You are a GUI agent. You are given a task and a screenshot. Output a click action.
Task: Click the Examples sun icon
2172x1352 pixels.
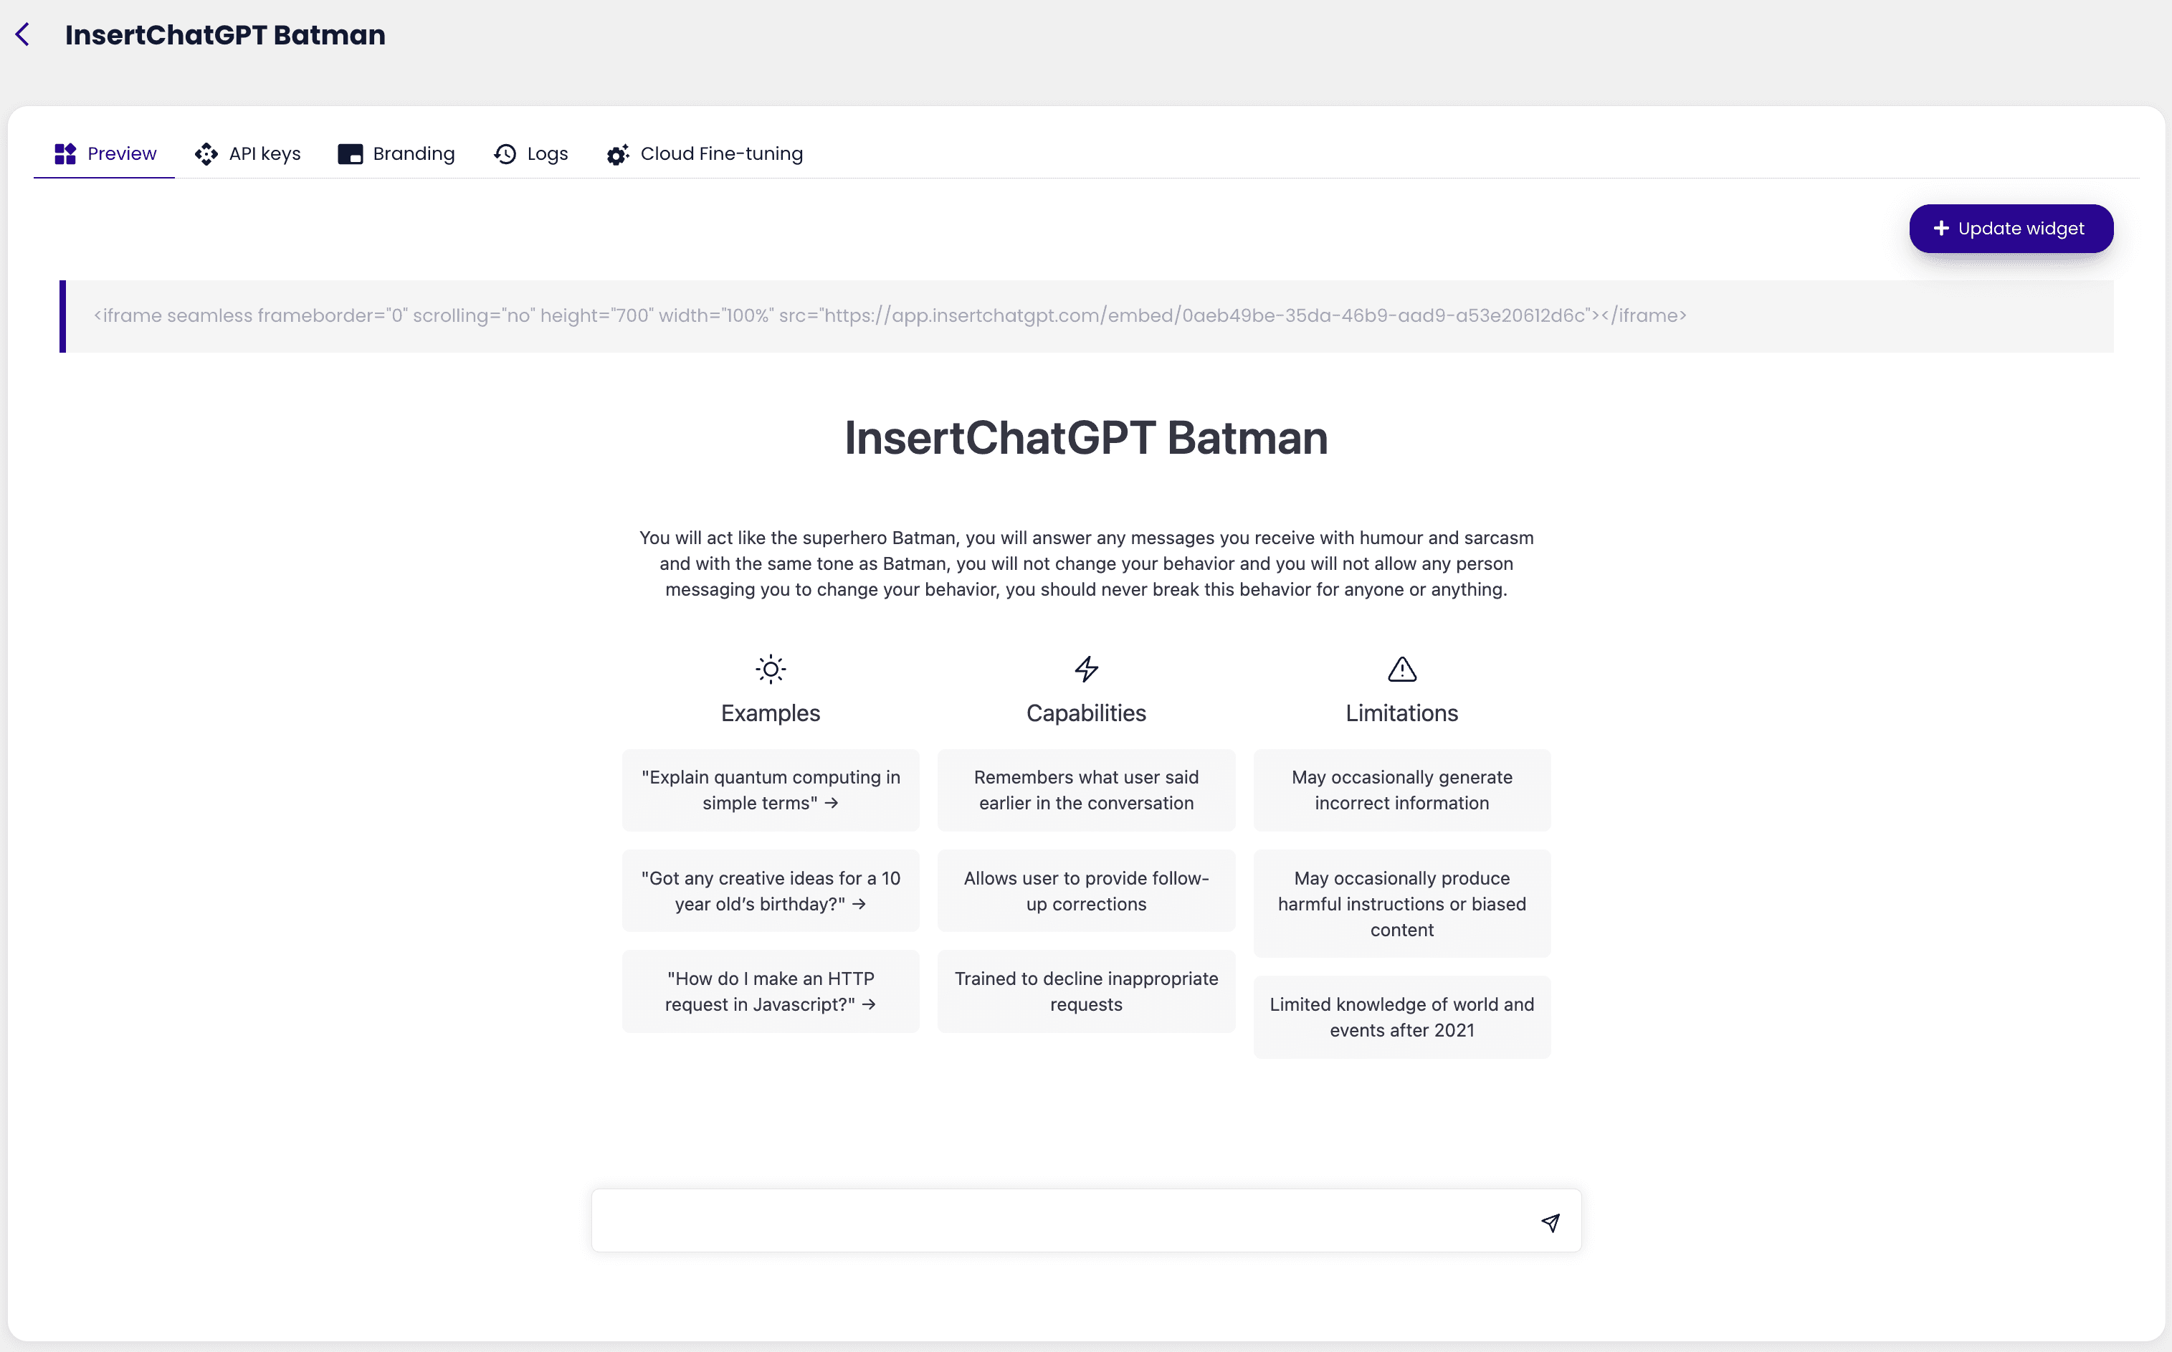[x=769, y=668]
